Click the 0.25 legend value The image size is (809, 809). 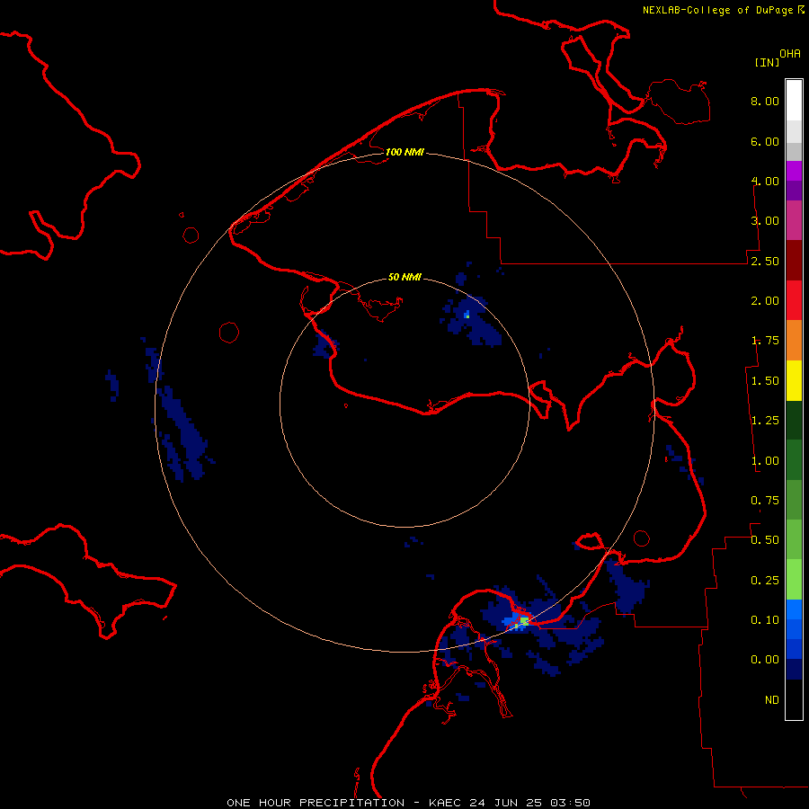(765, 581)
